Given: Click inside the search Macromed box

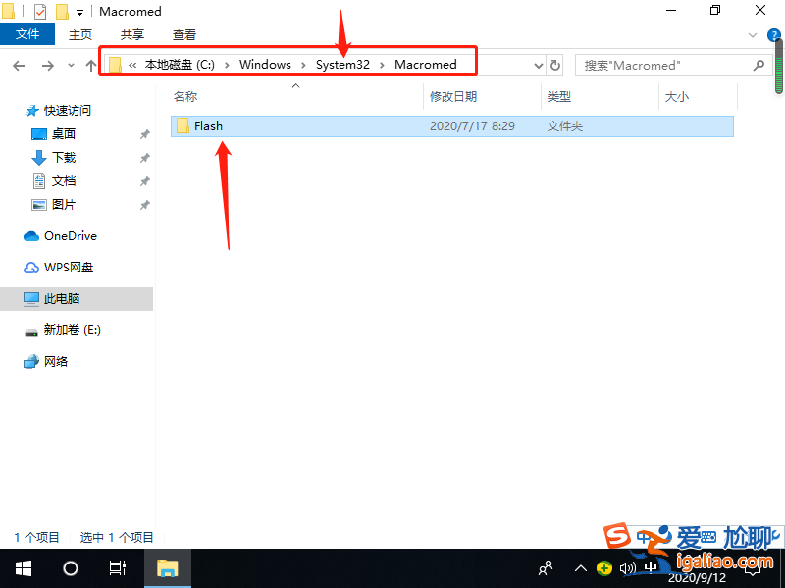Looking at the screenshot, I should tap(667, 65).
